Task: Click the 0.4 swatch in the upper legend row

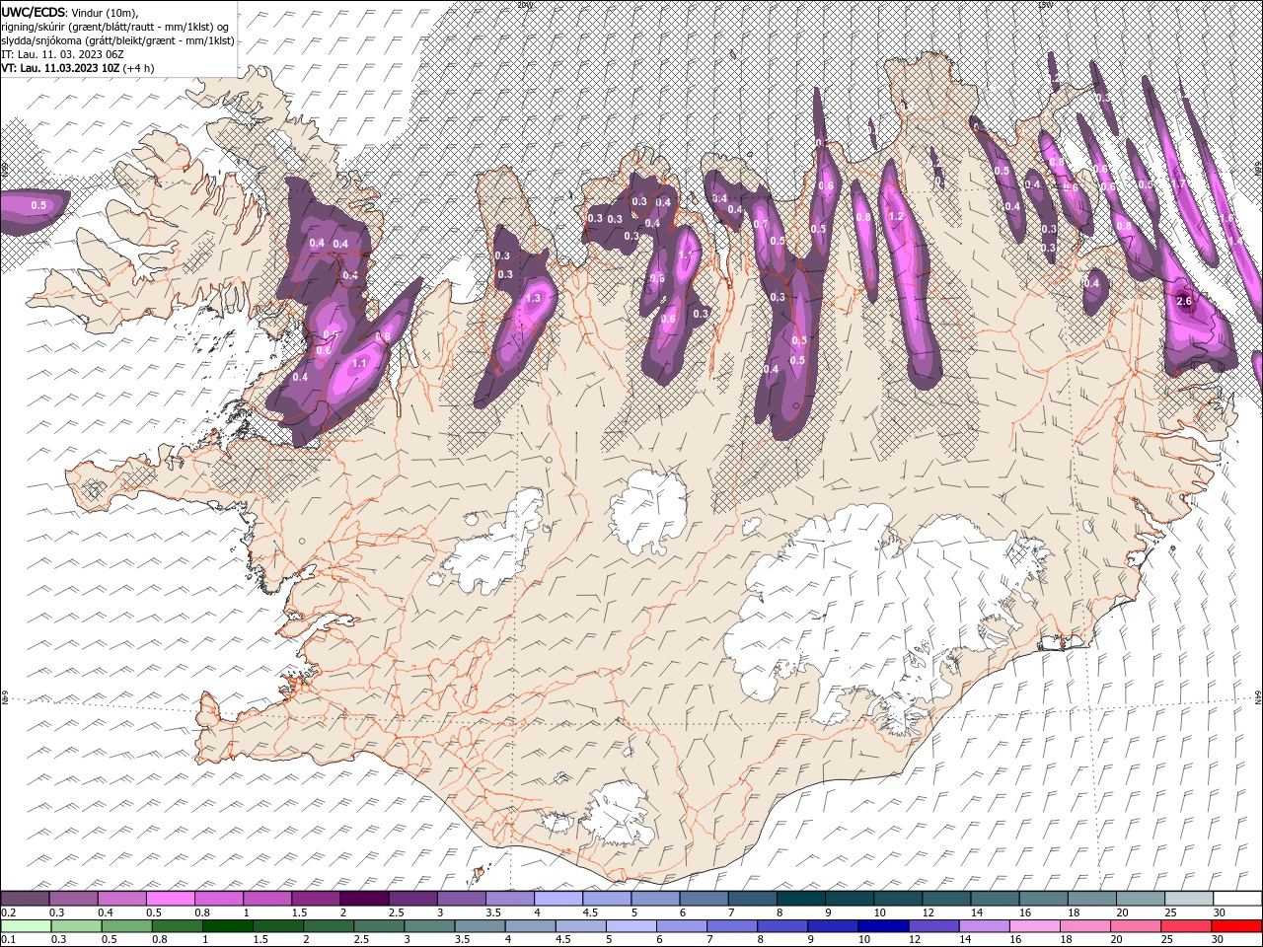Action: pos(121,899)
